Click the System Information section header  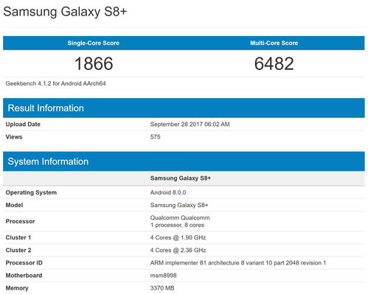[184, 161]
